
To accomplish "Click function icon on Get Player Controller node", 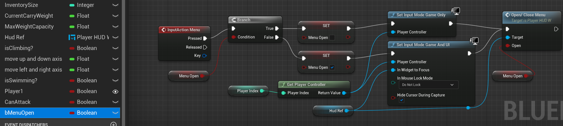I will point(283,85).
